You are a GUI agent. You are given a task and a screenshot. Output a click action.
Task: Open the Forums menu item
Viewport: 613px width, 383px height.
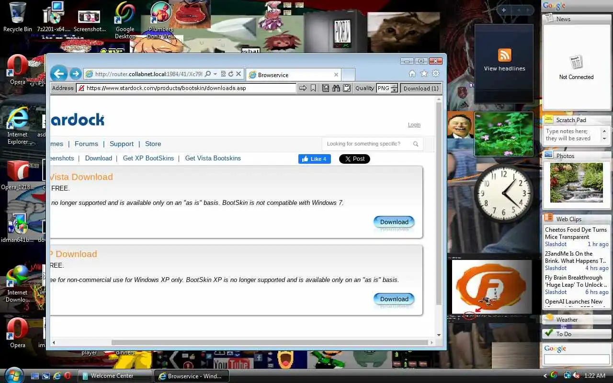coord(86,144)
